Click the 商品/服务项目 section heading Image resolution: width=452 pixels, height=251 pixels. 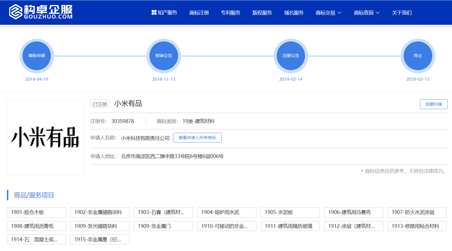coord(34,195)
